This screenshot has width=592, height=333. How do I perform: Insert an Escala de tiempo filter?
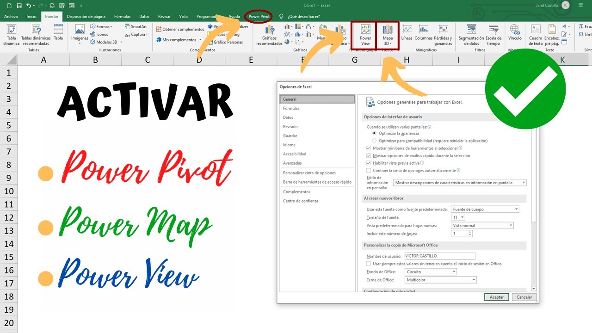click(x=493, y=35)
